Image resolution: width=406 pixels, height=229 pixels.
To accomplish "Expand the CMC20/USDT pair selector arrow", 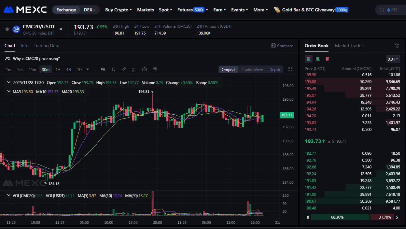I will 61,29.
